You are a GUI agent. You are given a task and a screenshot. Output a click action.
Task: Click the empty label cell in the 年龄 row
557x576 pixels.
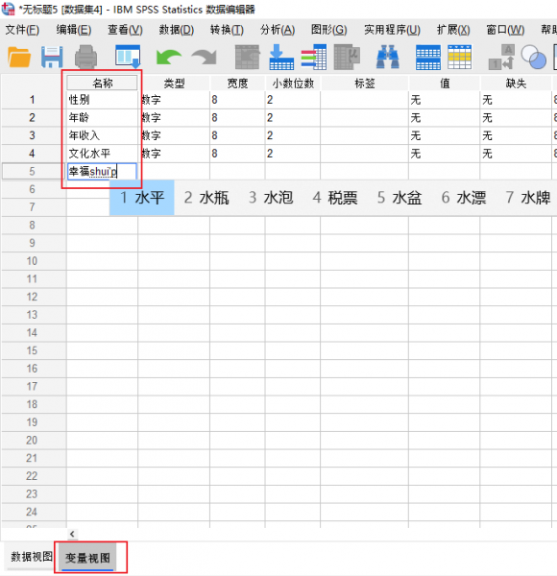[x=365, y=117]
